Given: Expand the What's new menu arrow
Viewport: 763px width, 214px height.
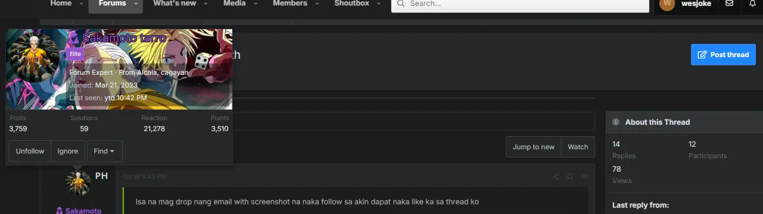Looking at the screenshot, I should 206,4.
